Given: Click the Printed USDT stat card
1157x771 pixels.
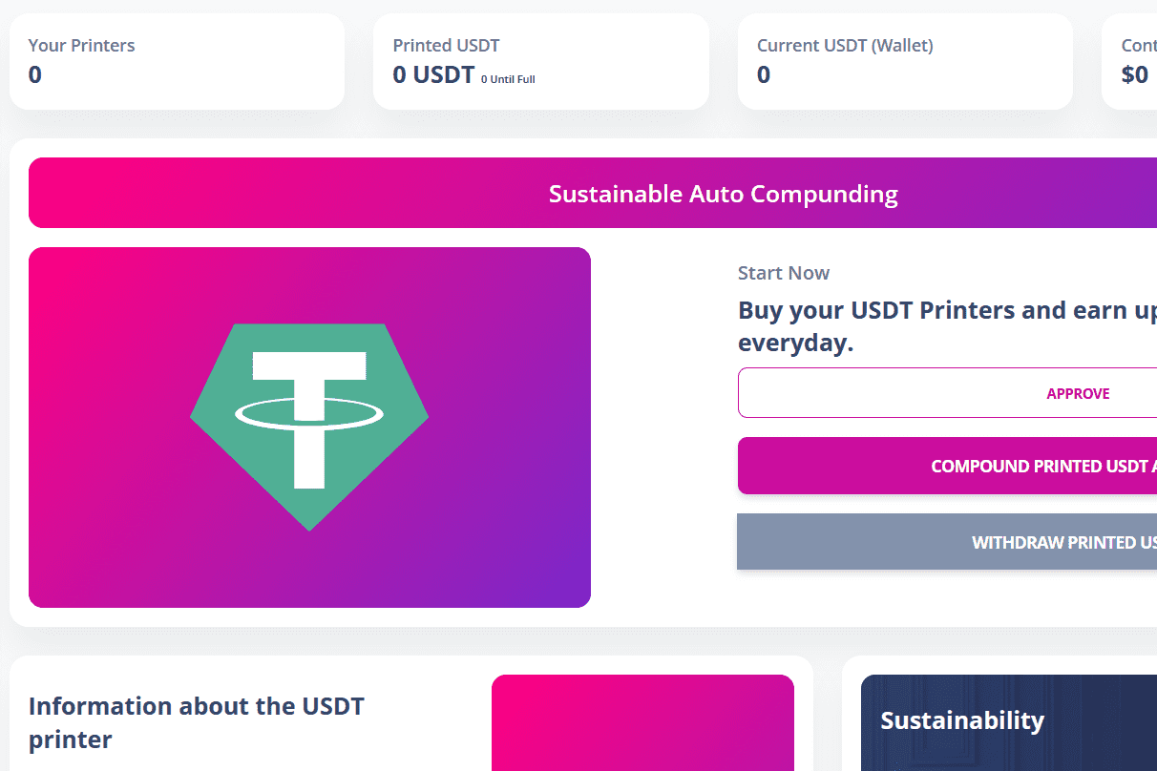Looking at the screenshot, I should 540,61.
